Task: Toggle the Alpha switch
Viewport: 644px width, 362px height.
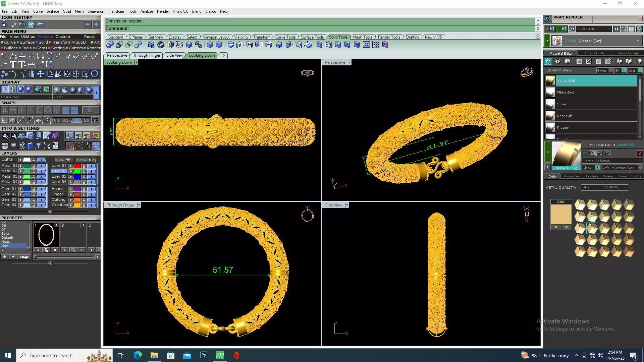Action: (x=597, y=168)
